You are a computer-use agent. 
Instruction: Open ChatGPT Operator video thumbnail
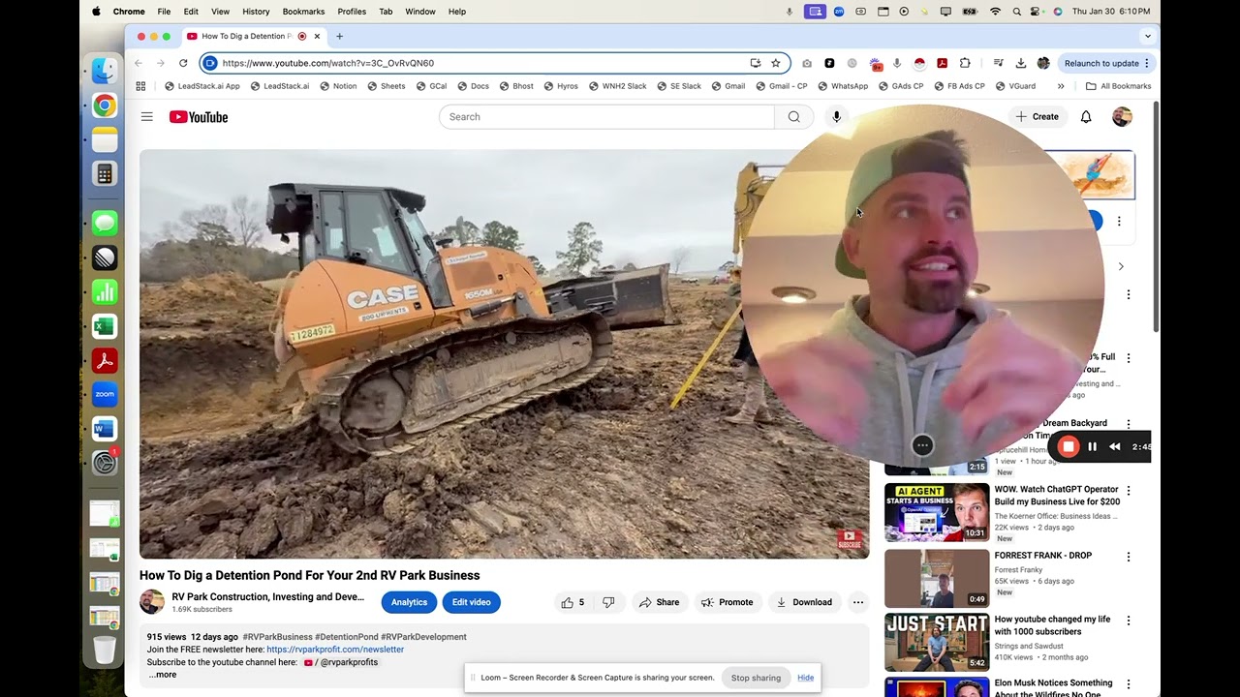(937, 512)
